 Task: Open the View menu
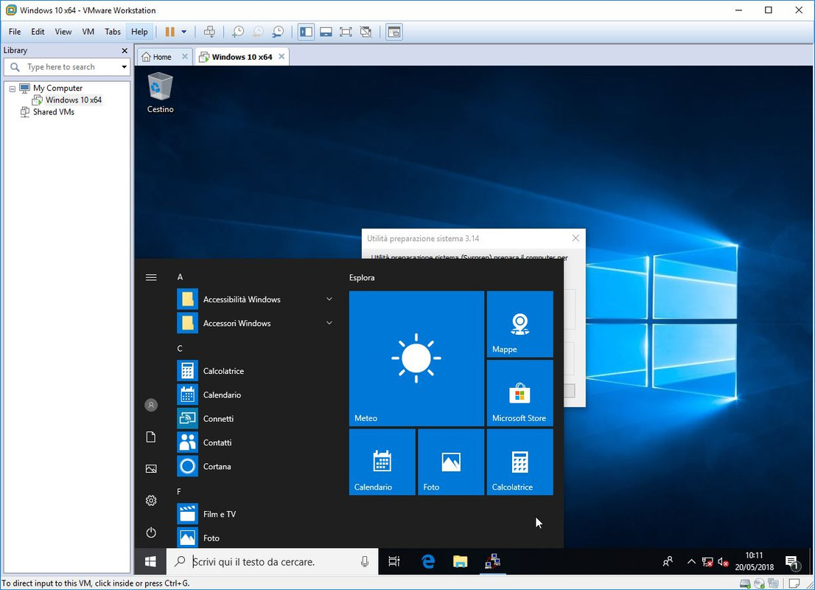click(63, 32)
